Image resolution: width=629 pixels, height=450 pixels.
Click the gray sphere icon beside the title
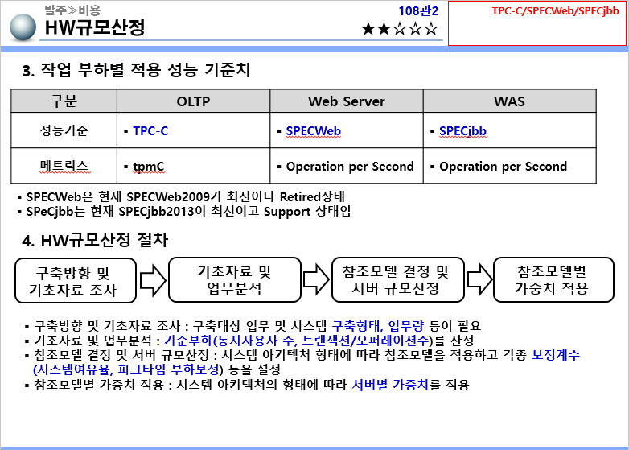click(23, 27)
